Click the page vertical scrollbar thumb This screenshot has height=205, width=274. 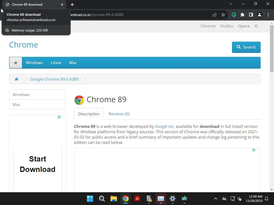point(272,49)
